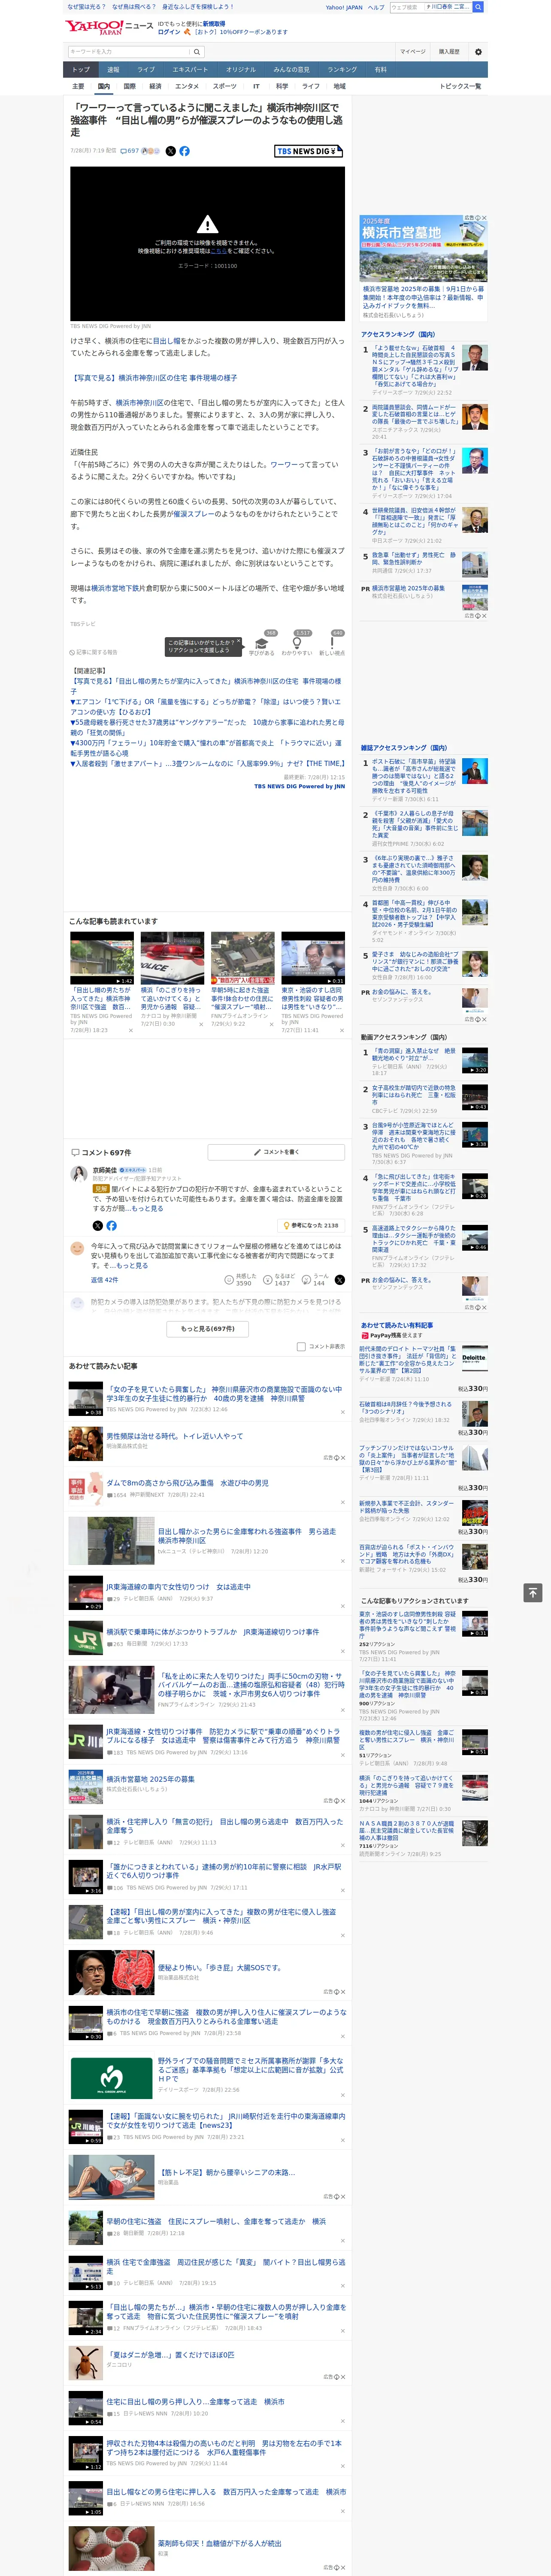Viewport: 551px width, 2576px height.
Task: Click the 学びがある reaction icon
Action: click(x=262, y=643)
